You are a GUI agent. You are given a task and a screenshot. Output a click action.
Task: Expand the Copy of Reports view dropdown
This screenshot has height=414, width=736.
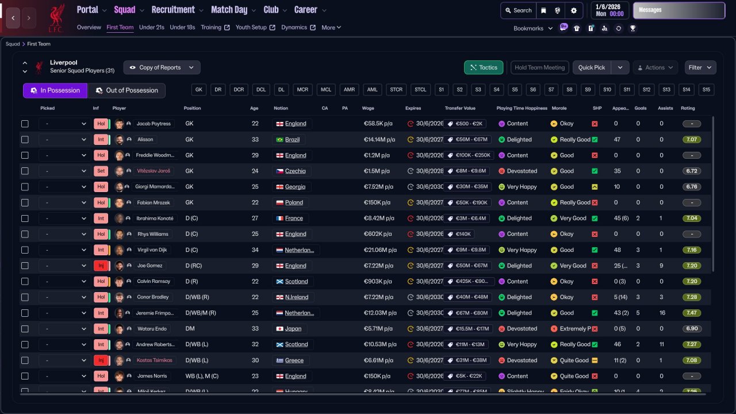click(x=162, y=68)
